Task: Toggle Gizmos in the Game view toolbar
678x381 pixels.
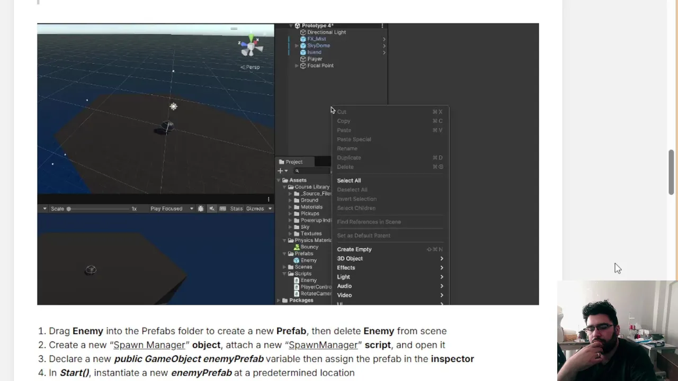Action: 255,209
